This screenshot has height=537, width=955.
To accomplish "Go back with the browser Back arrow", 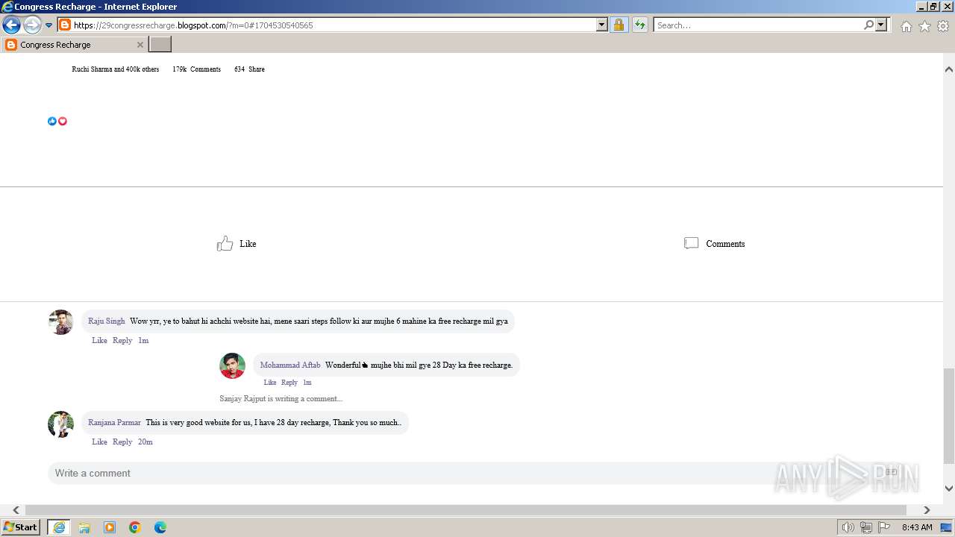I will pyautogui.click(x=11, y=25).
